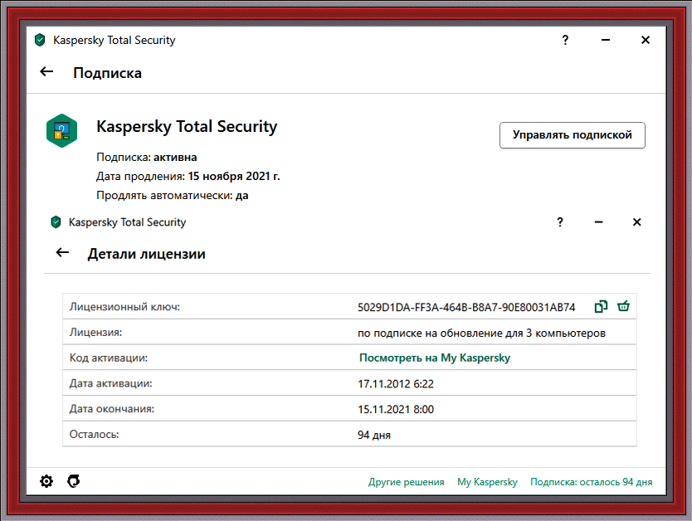Click the Kaspersky Total Security title of the Подписка window
Image resolution: width=692 pixels, height=521 pixels.
click(115, 40)
